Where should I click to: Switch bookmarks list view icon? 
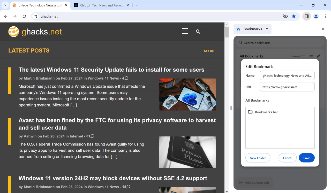coord(311,56)
